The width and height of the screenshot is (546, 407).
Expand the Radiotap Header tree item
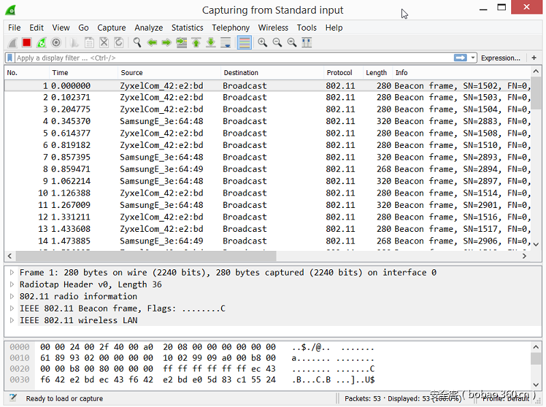12,284
